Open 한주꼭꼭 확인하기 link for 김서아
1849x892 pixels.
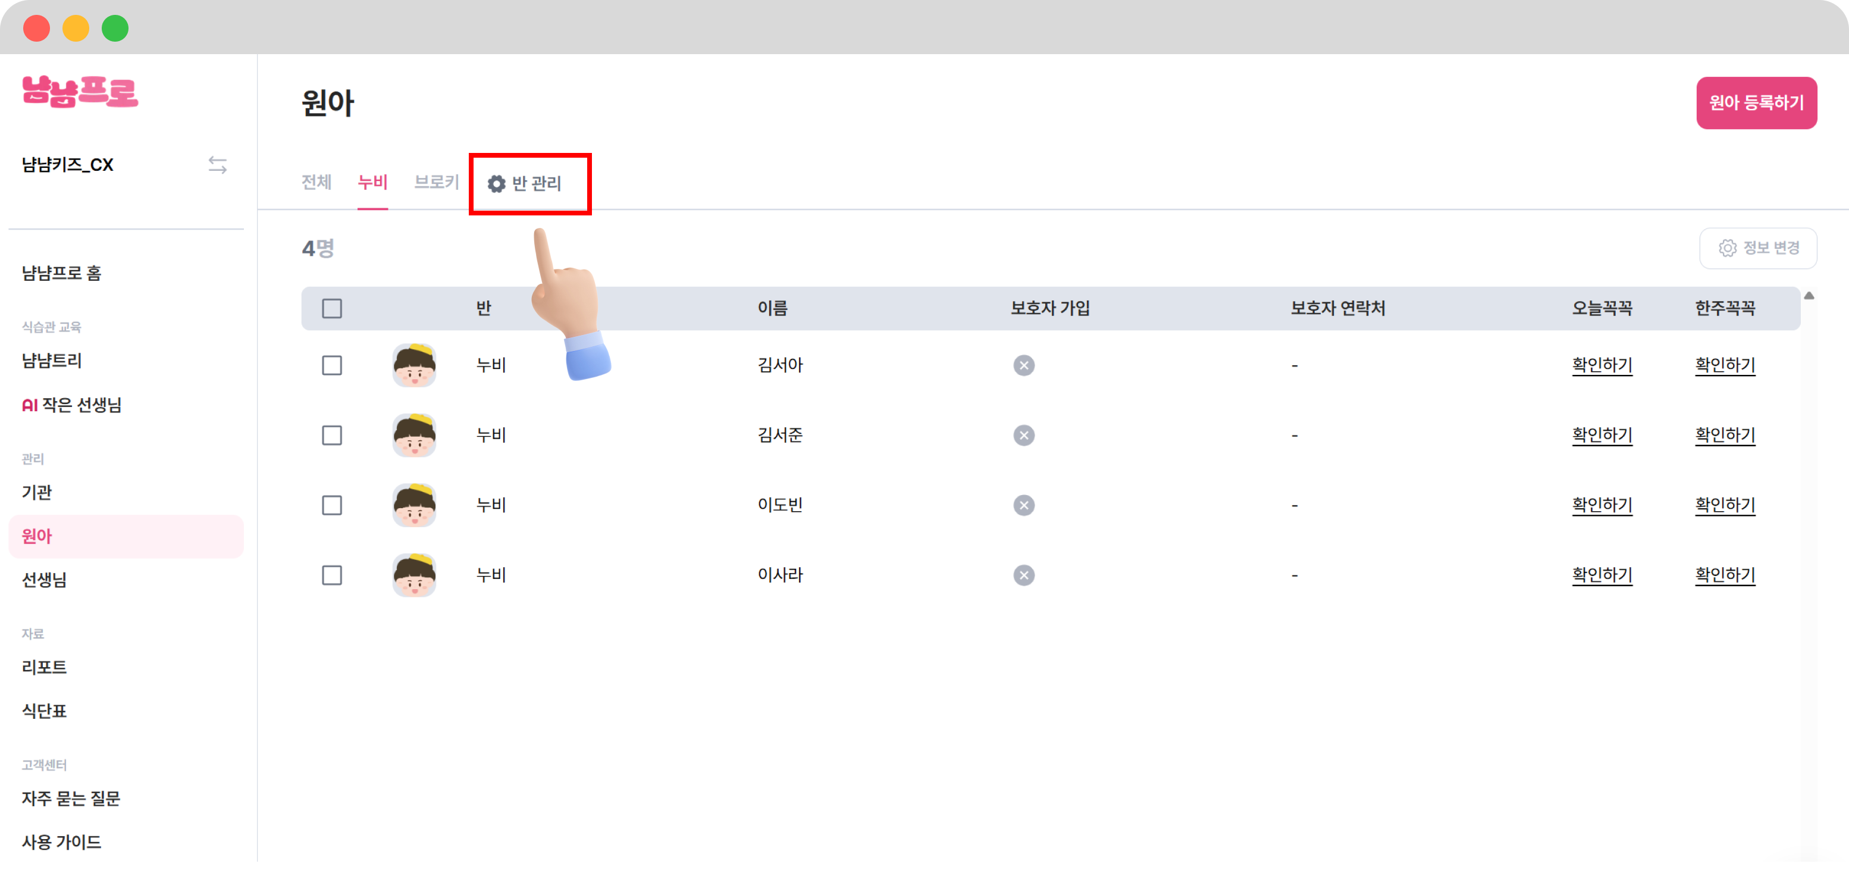(1724, 365)
